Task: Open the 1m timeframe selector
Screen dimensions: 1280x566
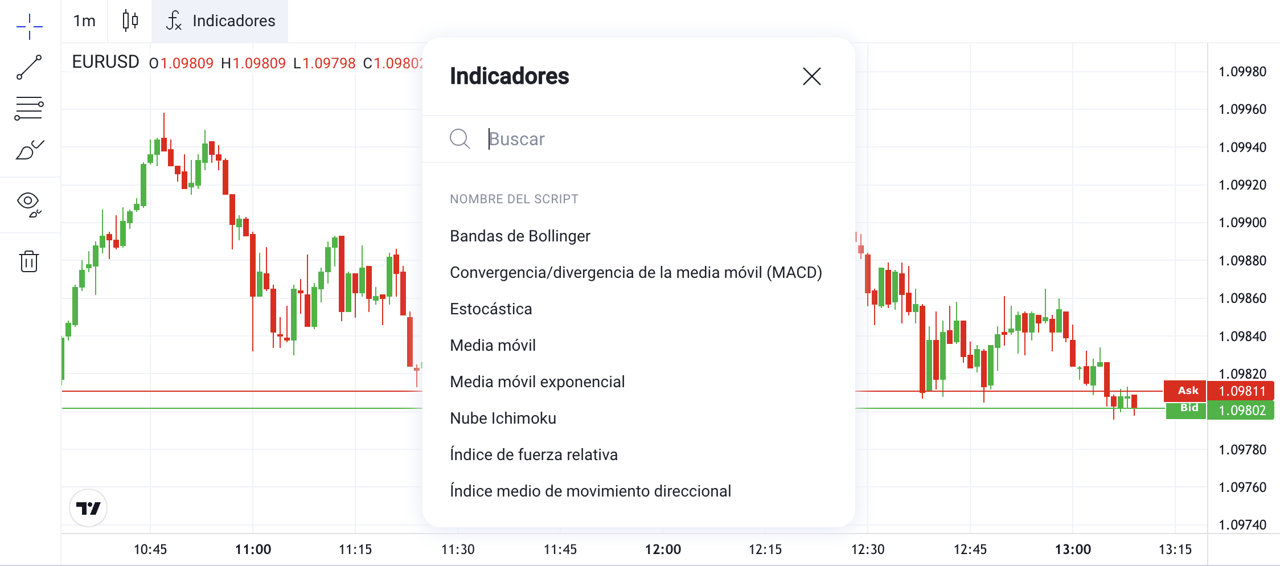Action: (x=84, y=21)
